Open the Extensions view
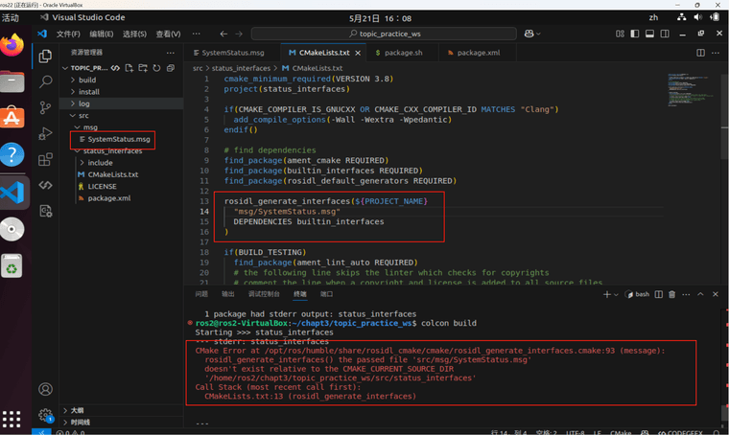Image resolution: width=729 pixels, height=435 pixels. [45, 160]
